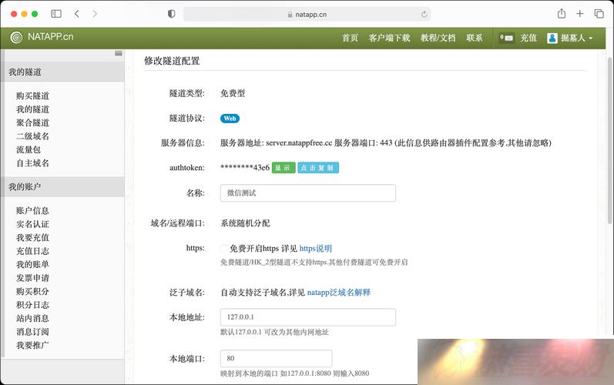The height and width of the screenshot is (385, 614).
Task: Open the Safari share icon
Action: (x=562, y=14)
